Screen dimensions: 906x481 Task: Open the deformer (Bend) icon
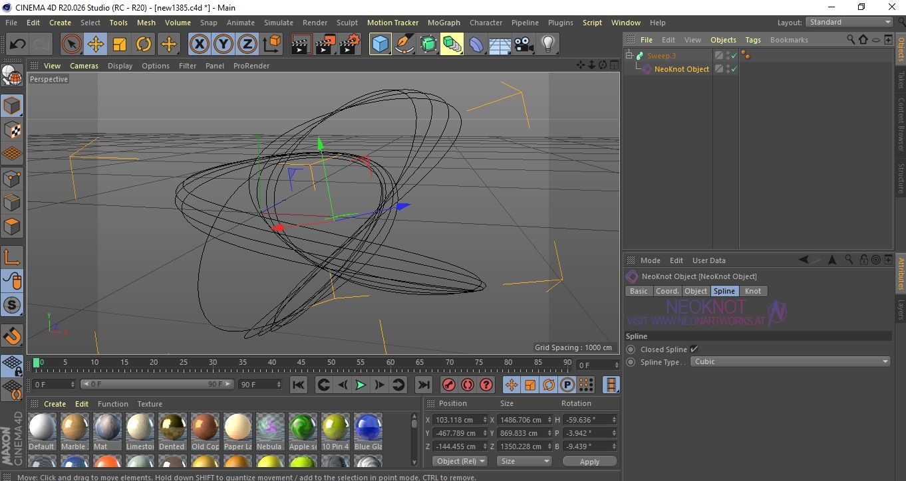pos(476,45)
